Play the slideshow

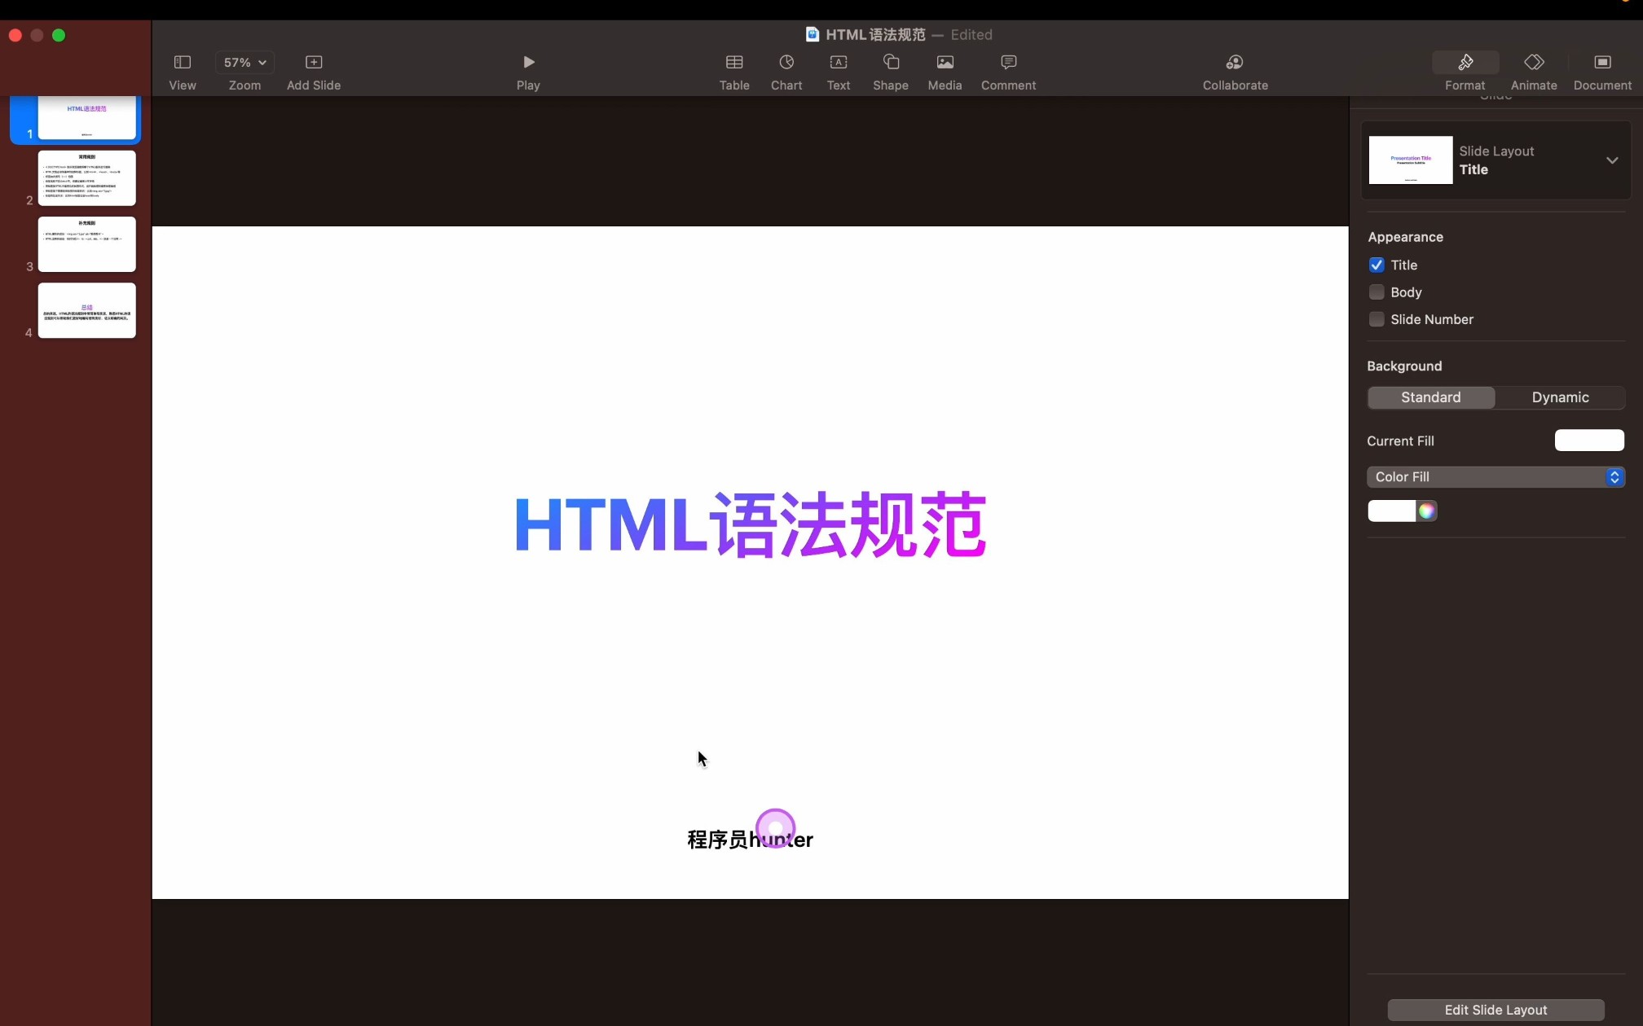coord(528,63)
